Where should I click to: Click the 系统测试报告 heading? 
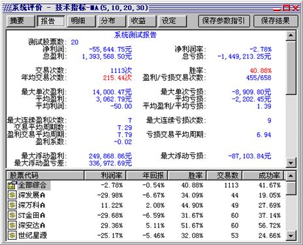point(135,35)
